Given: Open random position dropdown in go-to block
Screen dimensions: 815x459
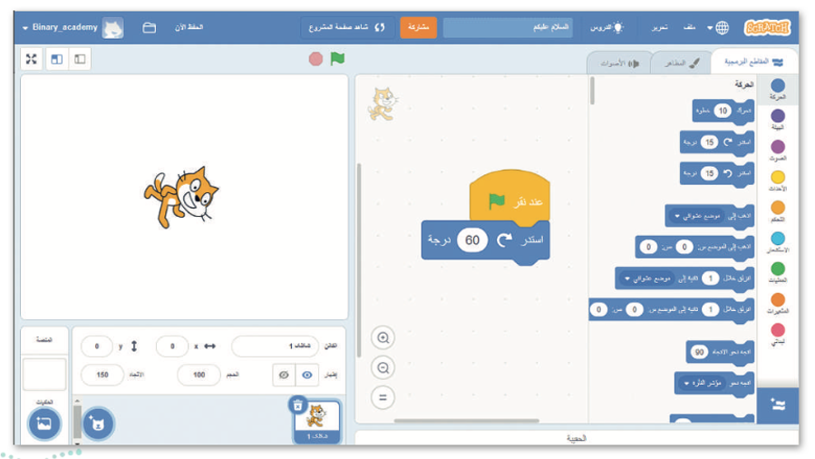Looking at the screenshot, I should (x=697, y=216).
